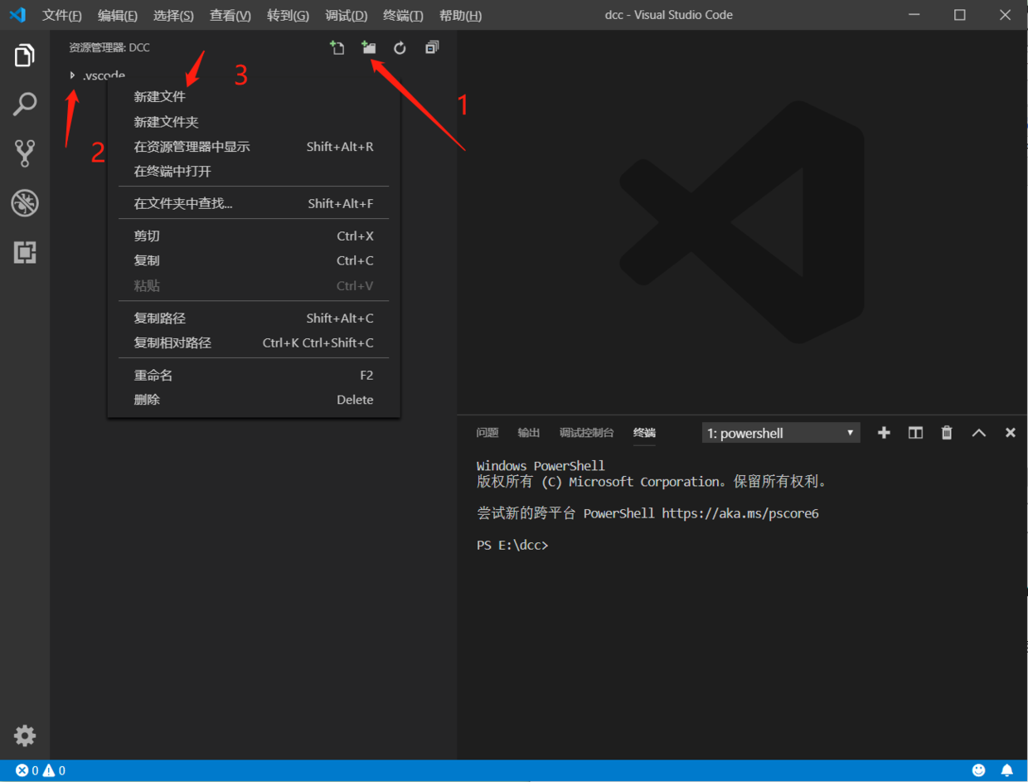Open the Extensions view
Image resolution: width=1028 pixels, height=782 pixels.
[25, 252]
